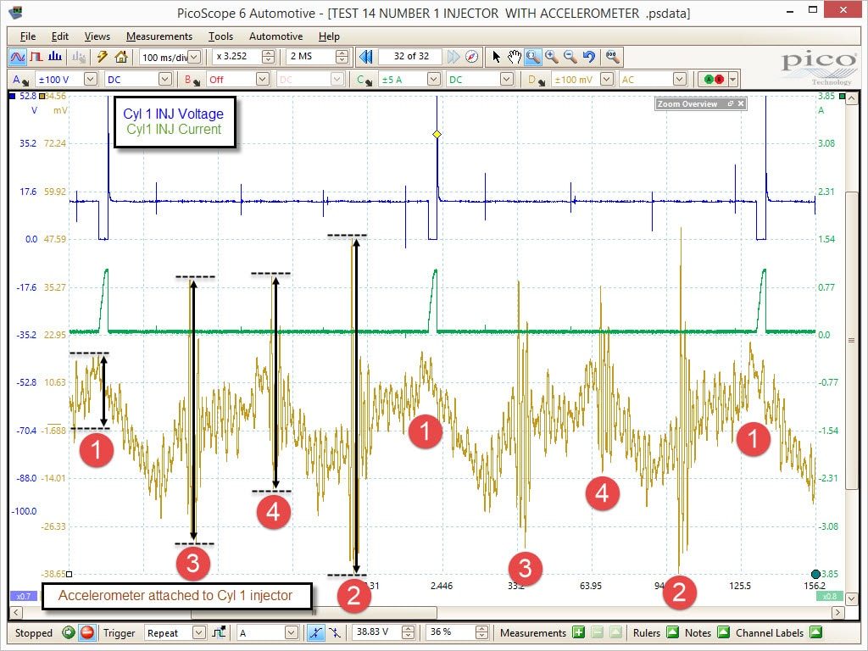The image size is (868, 651).
Task: Toggle the Notes panel button
Action: pos(723,632)
